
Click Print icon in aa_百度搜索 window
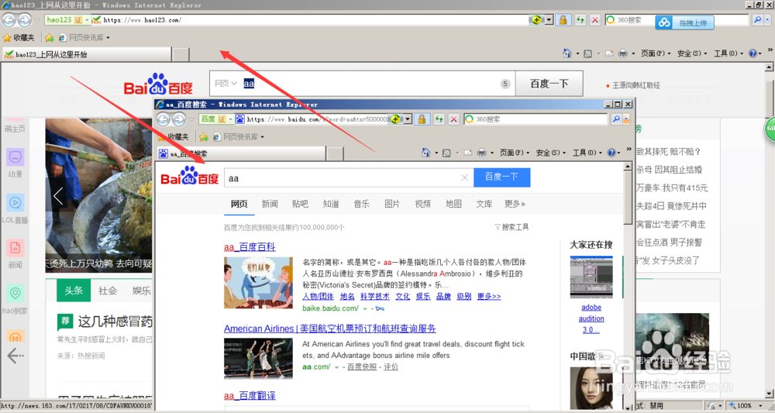(x=481, y=153)
